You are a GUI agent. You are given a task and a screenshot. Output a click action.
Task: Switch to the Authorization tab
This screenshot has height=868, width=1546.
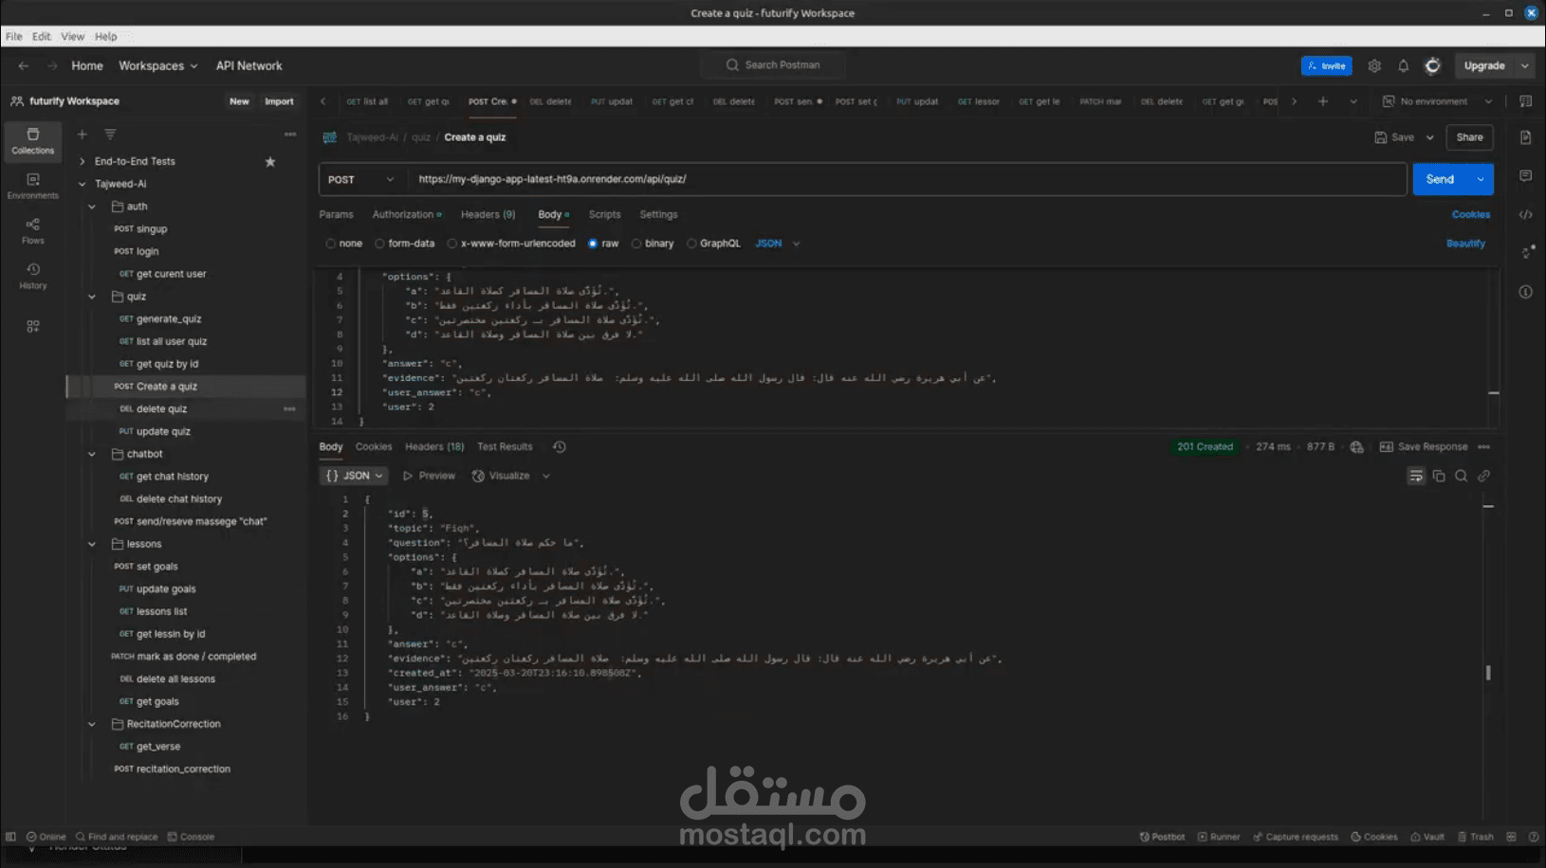403,215
